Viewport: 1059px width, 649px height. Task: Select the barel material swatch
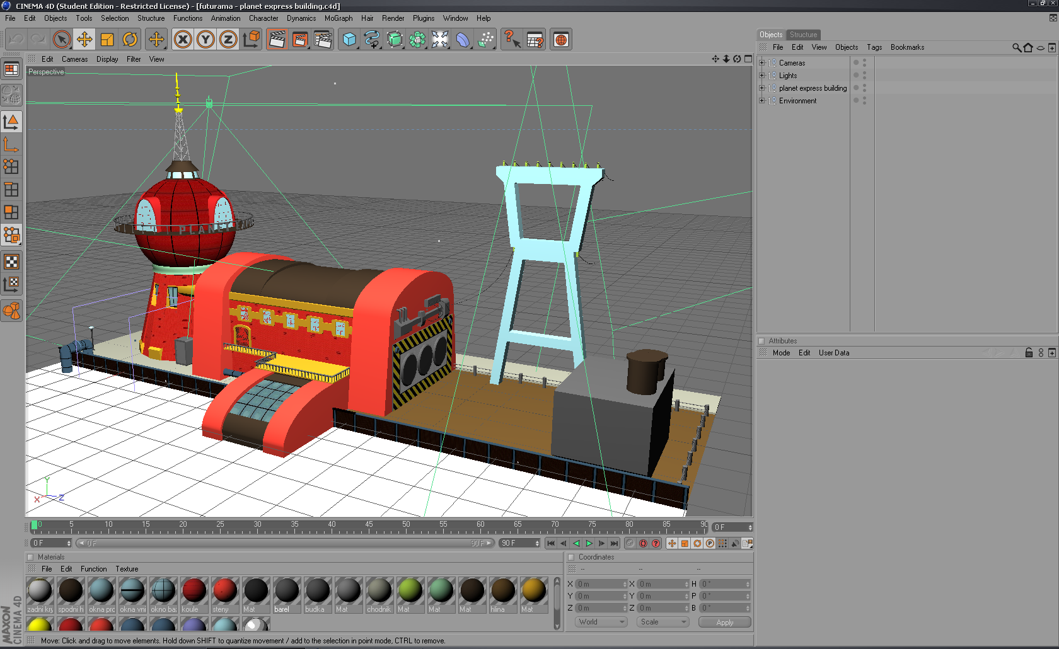287,595
